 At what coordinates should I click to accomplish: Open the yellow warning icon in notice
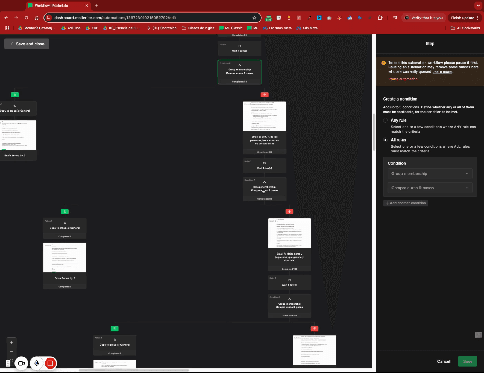pyautogui.click(x=384, y=63)
